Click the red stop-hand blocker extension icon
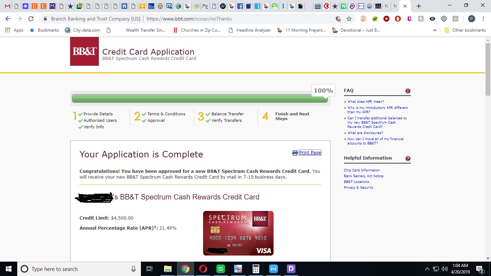The image size is (491, 276). coord(398,19)
